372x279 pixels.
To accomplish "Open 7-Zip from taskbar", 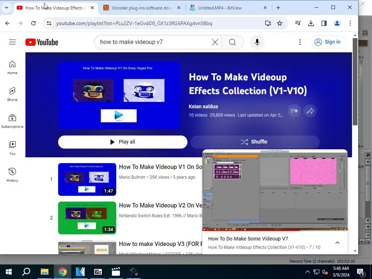I will click(x=98, y=272).
